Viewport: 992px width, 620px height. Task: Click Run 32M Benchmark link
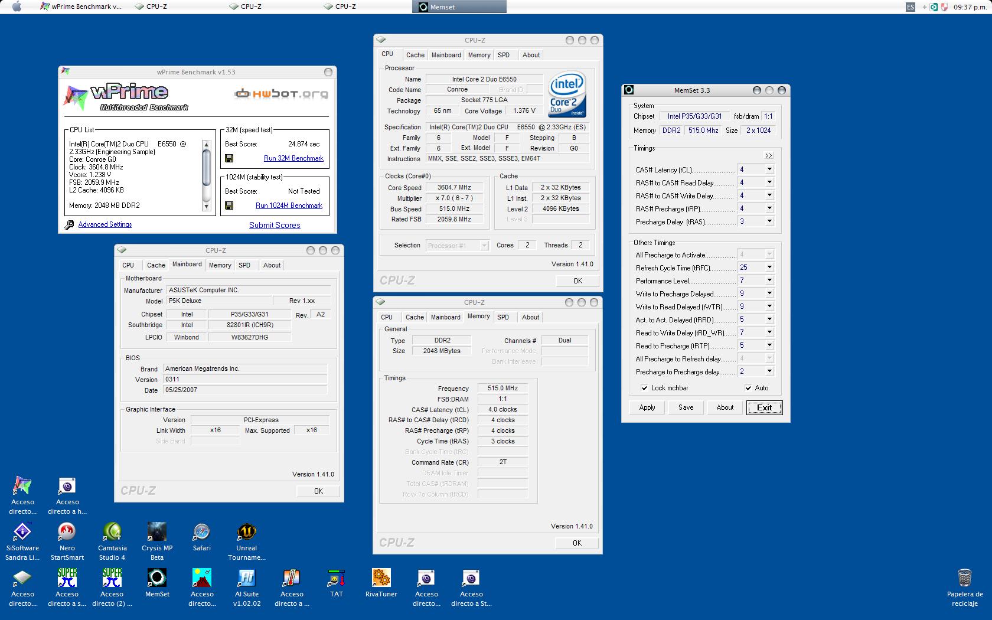(293, 158)
